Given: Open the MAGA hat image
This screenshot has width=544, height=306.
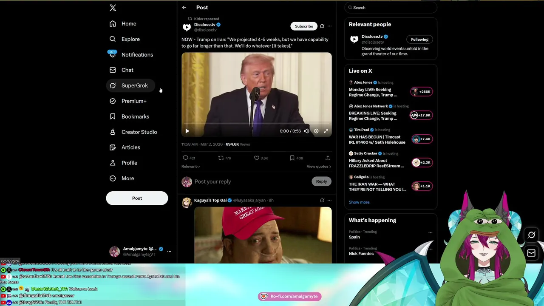Looking at the screenshot, I should tap(263, 235).
